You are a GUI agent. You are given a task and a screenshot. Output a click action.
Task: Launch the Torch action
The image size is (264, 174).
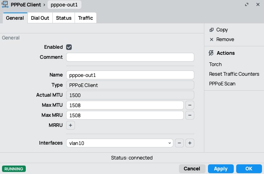click(x=215, y=64)
